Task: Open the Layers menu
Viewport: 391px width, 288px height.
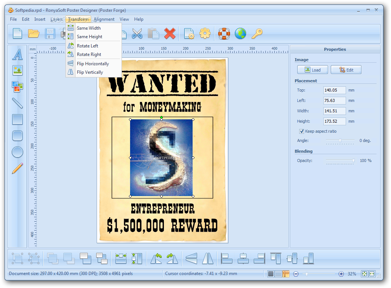Action: tap(56, 19)
